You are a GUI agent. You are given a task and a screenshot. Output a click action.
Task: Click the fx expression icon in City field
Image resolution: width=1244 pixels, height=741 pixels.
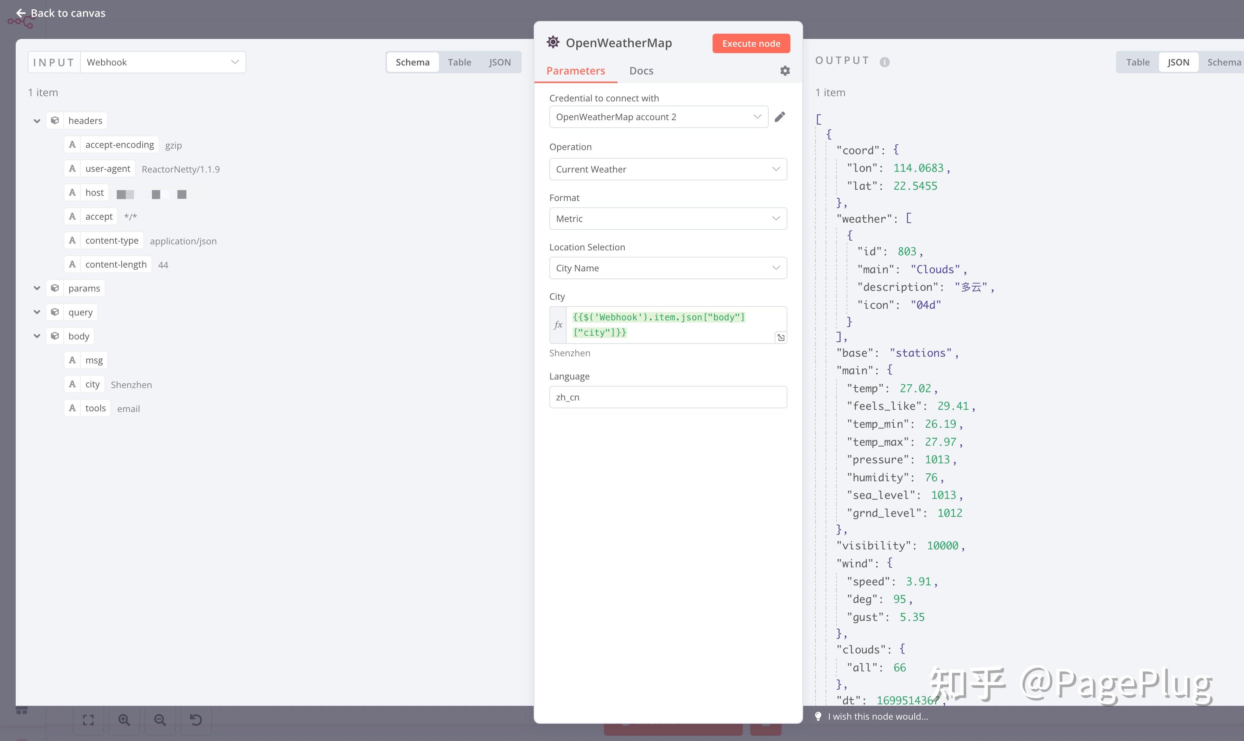pyautogui.click(x=558, y=325)
